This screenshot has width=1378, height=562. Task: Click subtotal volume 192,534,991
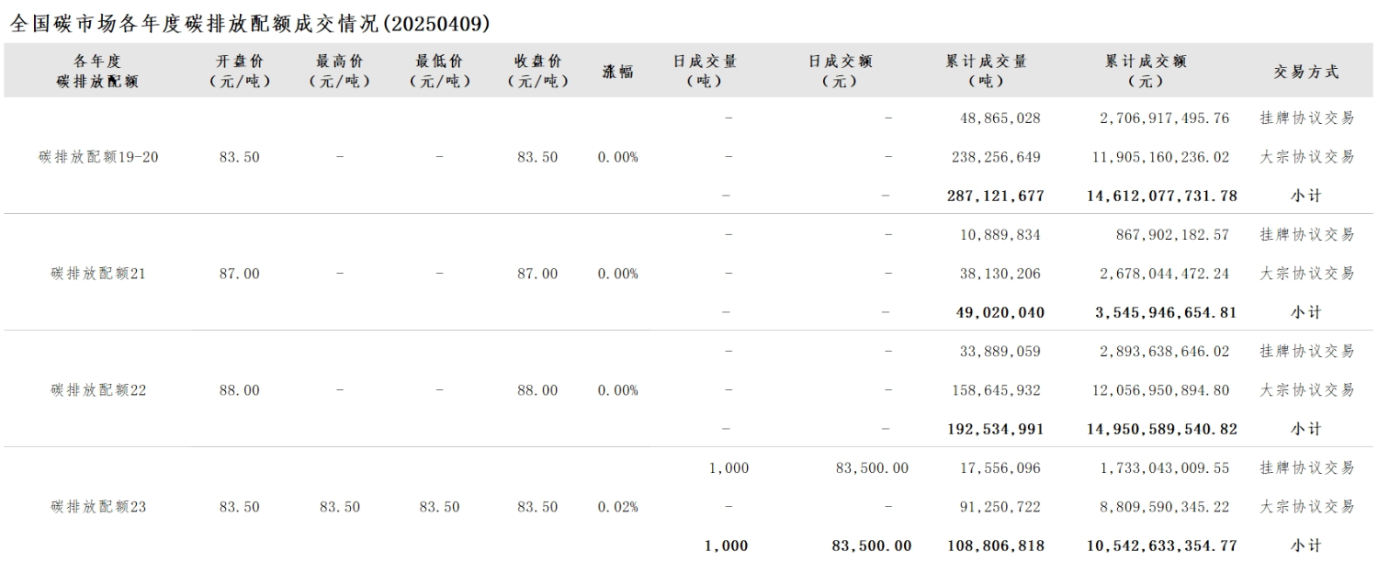coord(996,429)
